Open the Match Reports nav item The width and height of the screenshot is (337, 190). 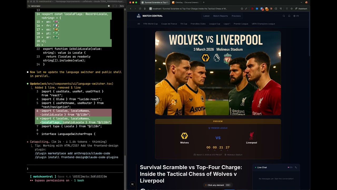221,16
